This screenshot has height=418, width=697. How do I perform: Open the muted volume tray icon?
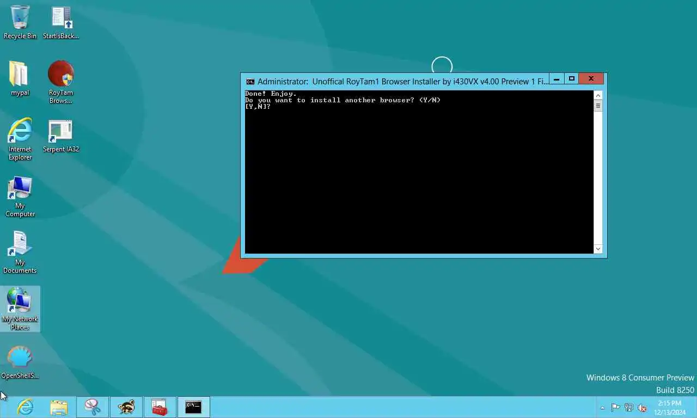pyautogui.click(x=642, y=408)
